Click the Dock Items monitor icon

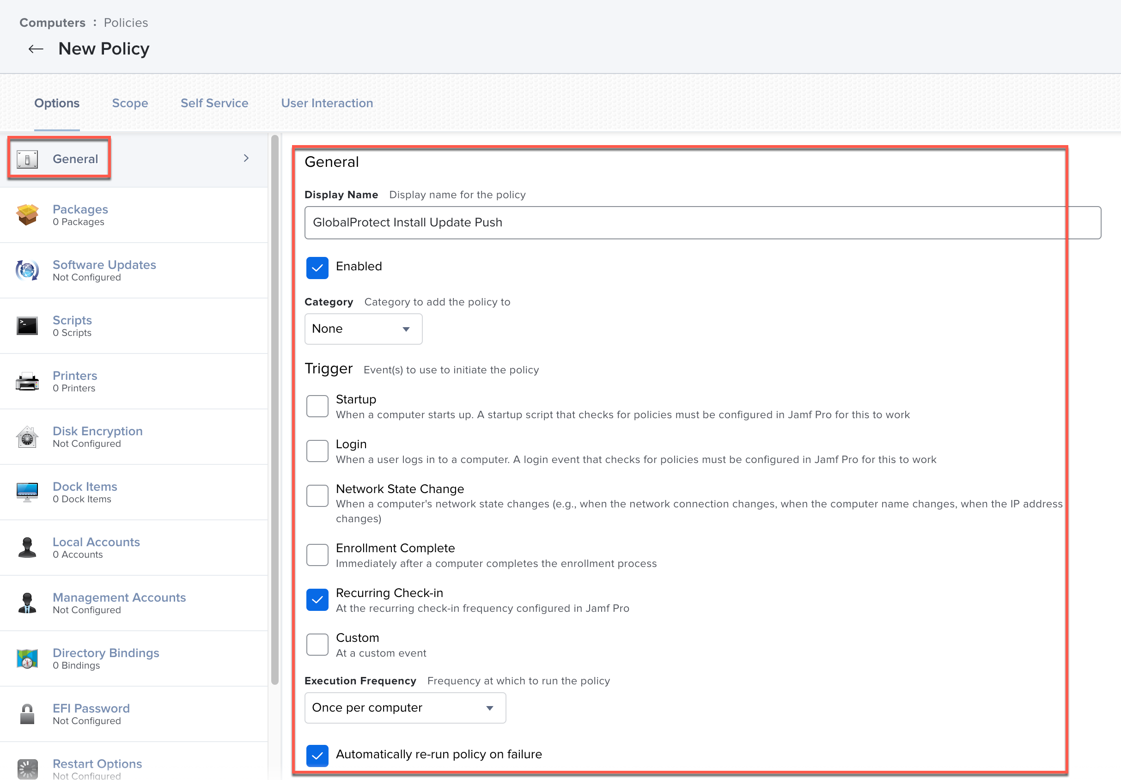pos(27,492)
